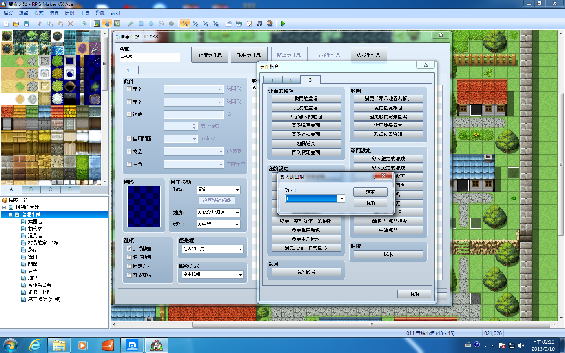Set zoom scale to 1/1

tap(185, 24)
